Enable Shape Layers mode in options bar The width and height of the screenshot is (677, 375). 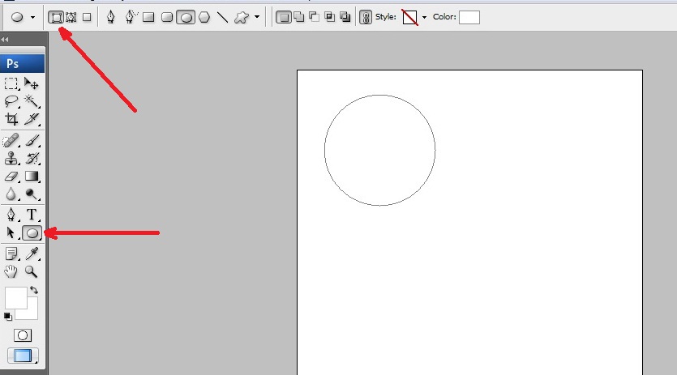55,17
